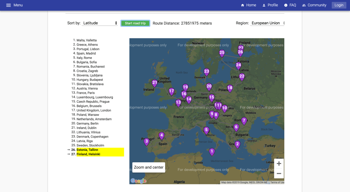Click Zoom and center button
Viewport: 350px width, 192px height.
(148, 167)
